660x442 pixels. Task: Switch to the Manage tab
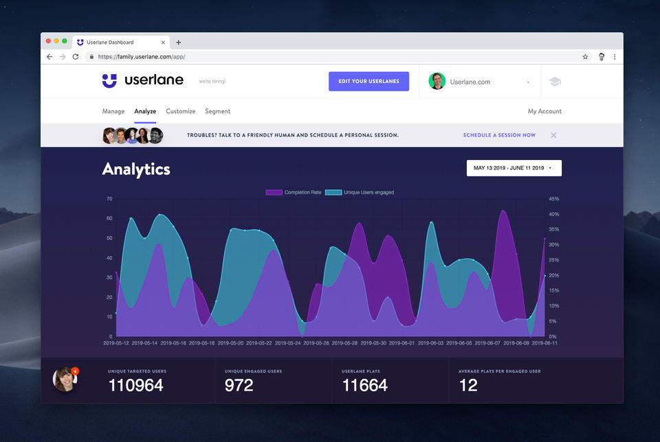[x=113, y=111]
